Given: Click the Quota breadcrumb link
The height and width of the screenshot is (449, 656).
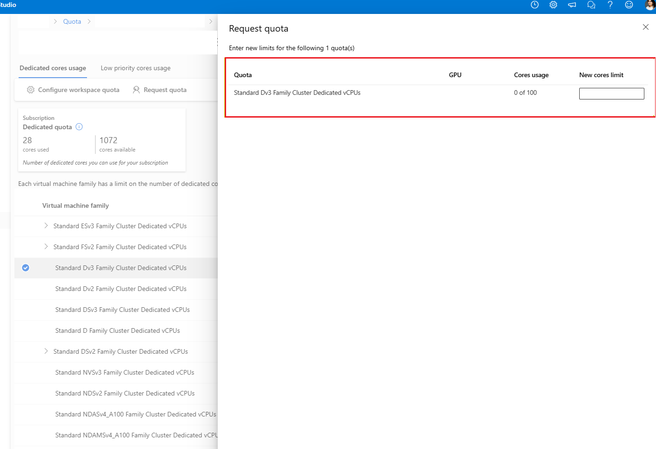Looking at the screenshot, I should 72,21.
